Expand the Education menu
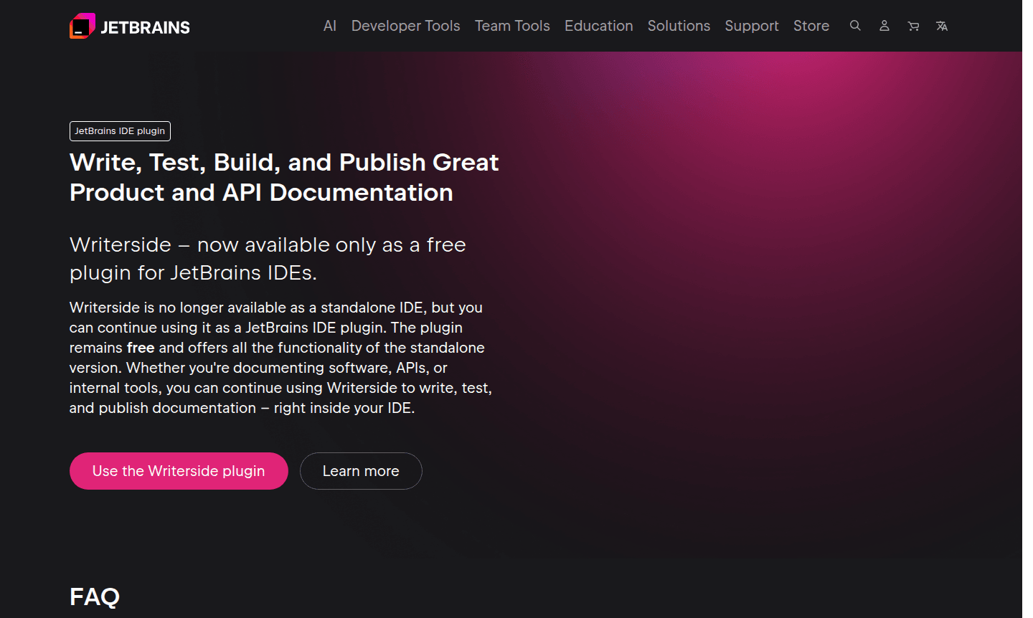The height and width of the screenshot is (618, 1033). coord(598,26)
